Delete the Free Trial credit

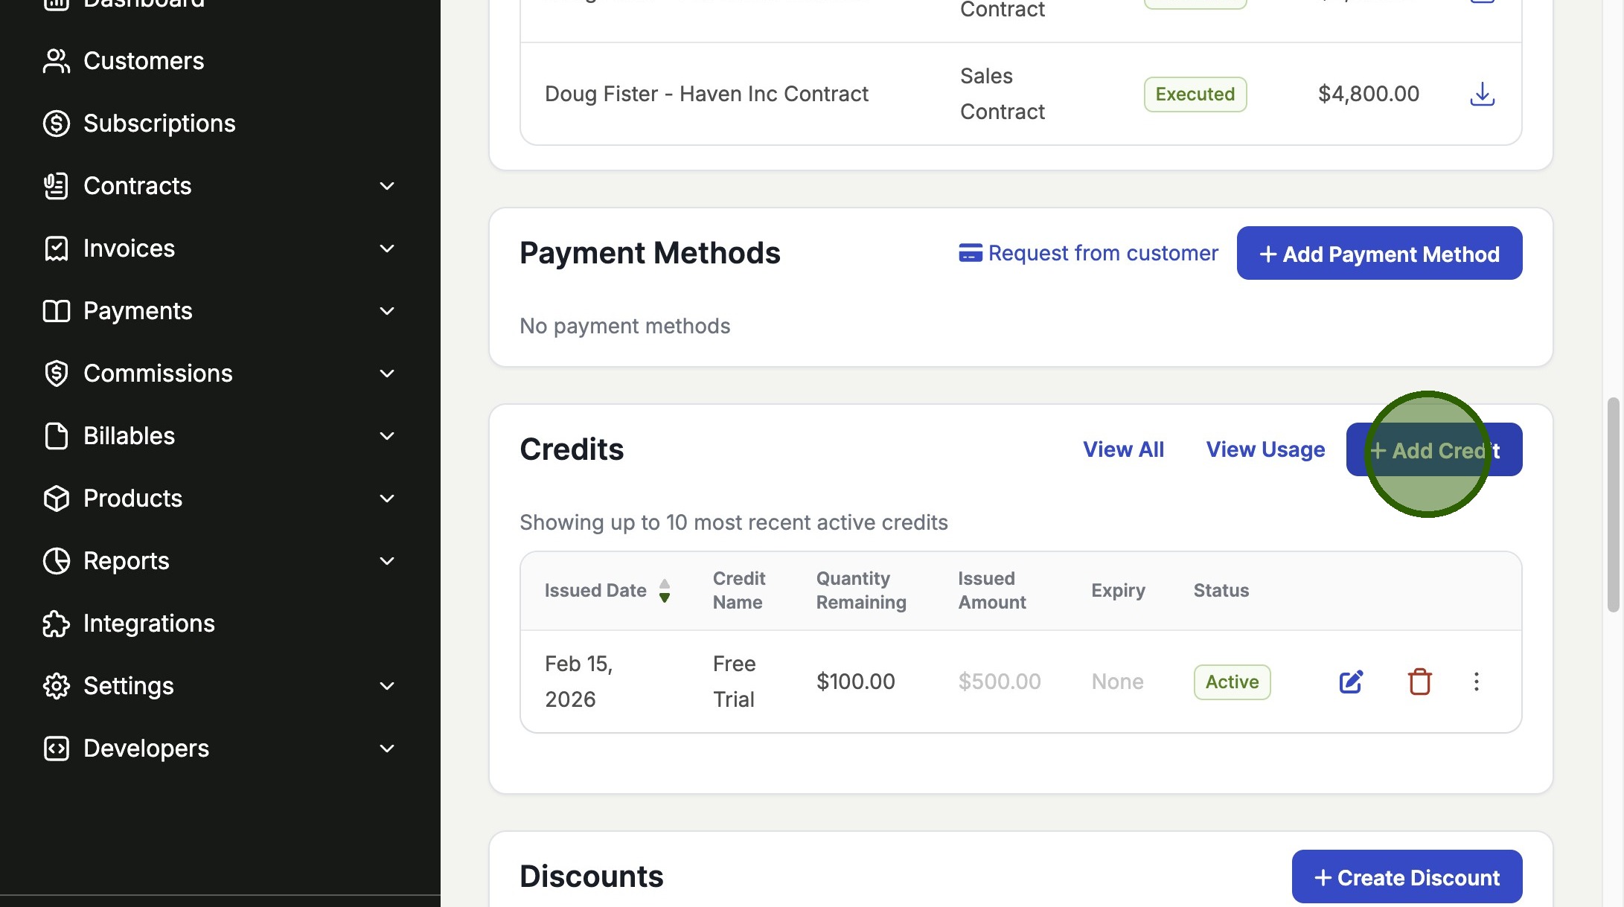(x=1419, y=682)
